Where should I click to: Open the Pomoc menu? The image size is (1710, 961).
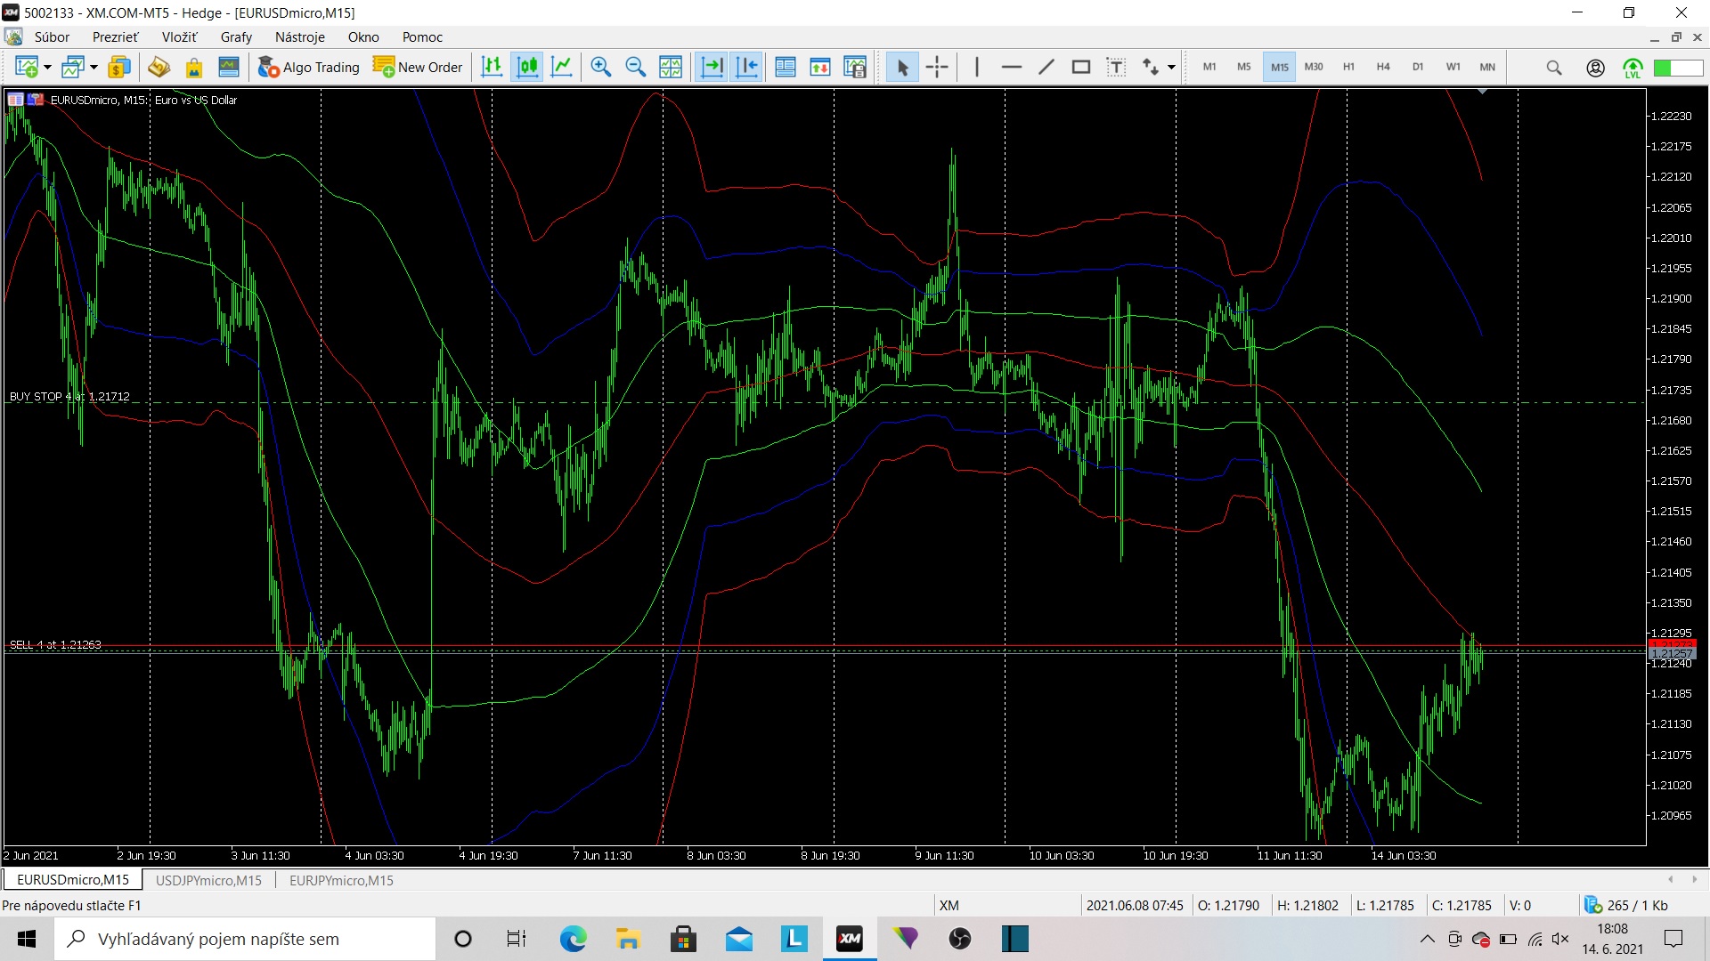422,37
